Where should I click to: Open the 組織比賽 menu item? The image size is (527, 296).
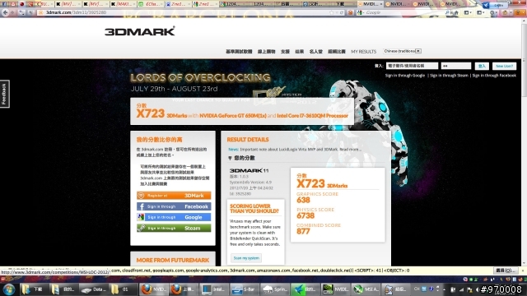point(337,51)
